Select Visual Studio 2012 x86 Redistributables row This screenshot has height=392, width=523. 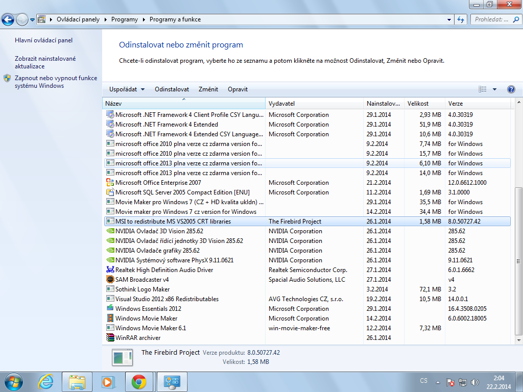[x=307, y=299]
